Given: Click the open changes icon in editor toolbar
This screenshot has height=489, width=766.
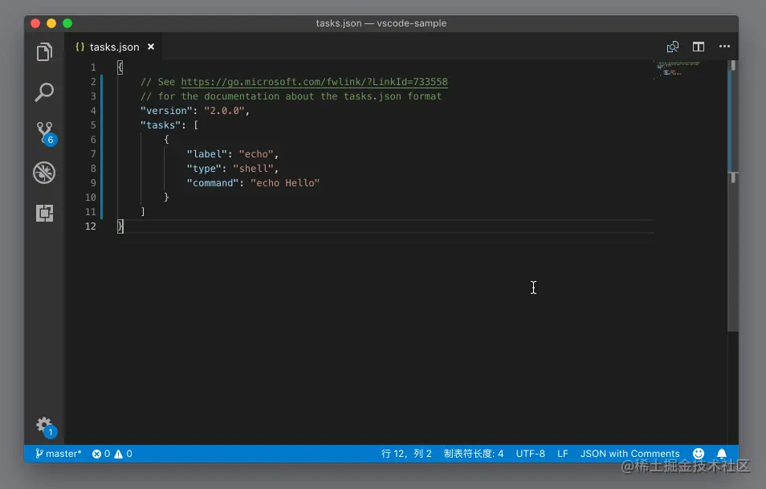Looking at the screenshot, I should (x=673, y=47).
